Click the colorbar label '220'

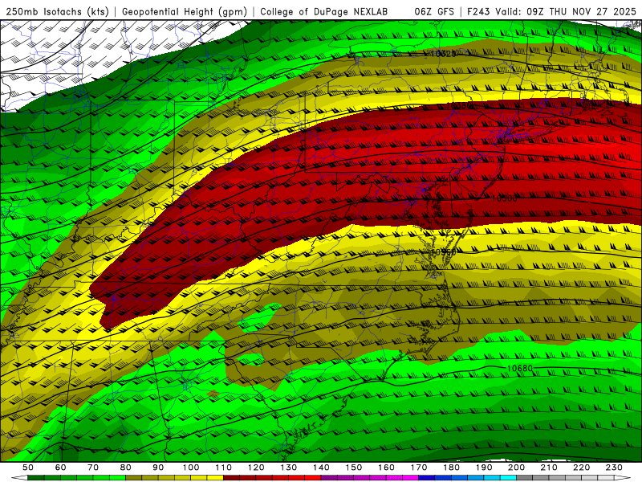point(581,468)
